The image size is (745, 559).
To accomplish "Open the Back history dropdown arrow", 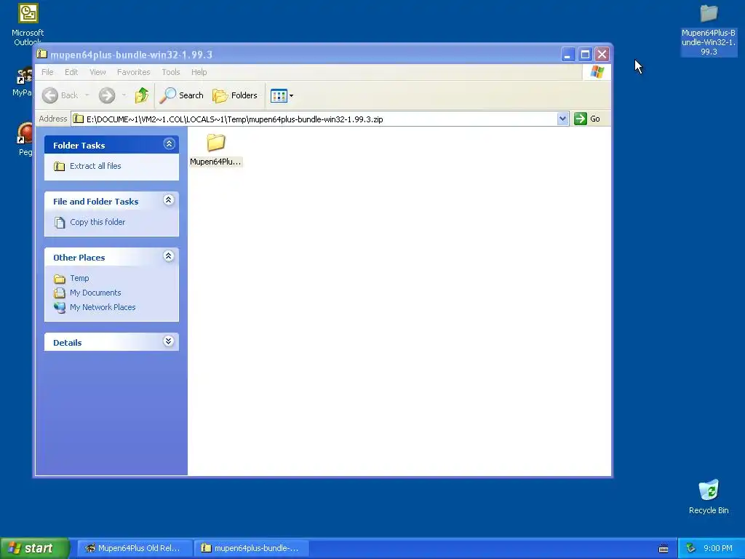I will point(87,95).
